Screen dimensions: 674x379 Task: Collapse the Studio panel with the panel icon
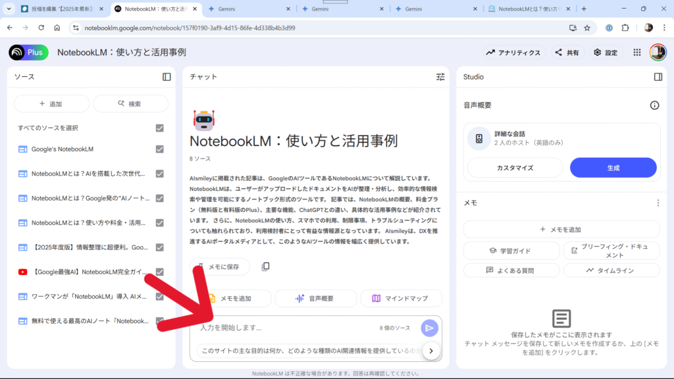click(658, 77)
